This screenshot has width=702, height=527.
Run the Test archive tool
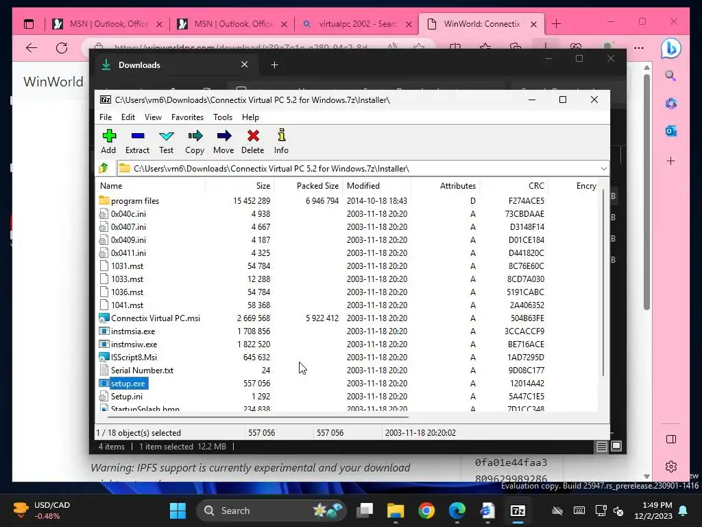coord(166,141)
